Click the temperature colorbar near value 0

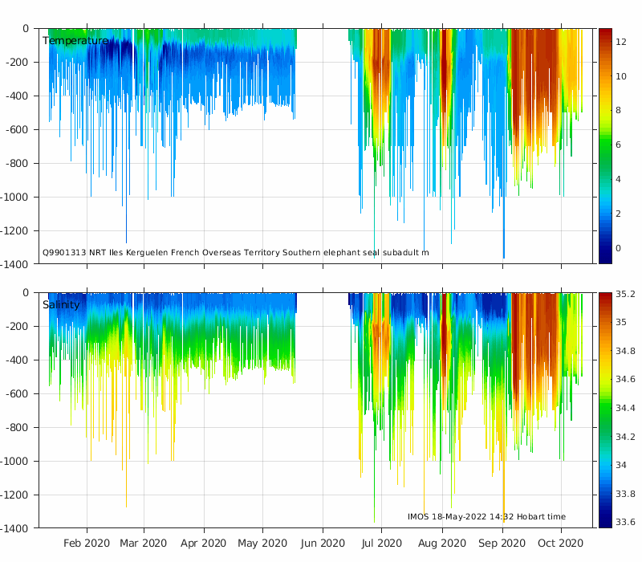pyautogui.click(x=605, y=248)
